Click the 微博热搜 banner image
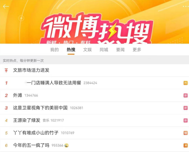Viewport: 189px width, 152px height. pyautogui.click(x=94, y=22)
